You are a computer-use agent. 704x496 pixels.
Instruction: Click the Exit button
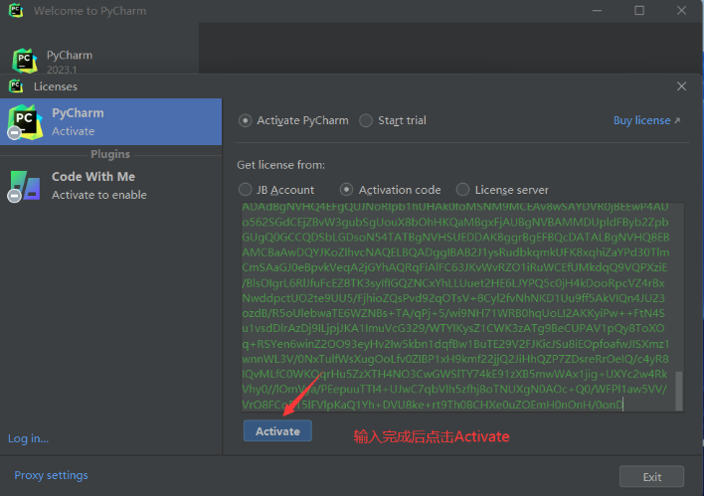point(651,477)
